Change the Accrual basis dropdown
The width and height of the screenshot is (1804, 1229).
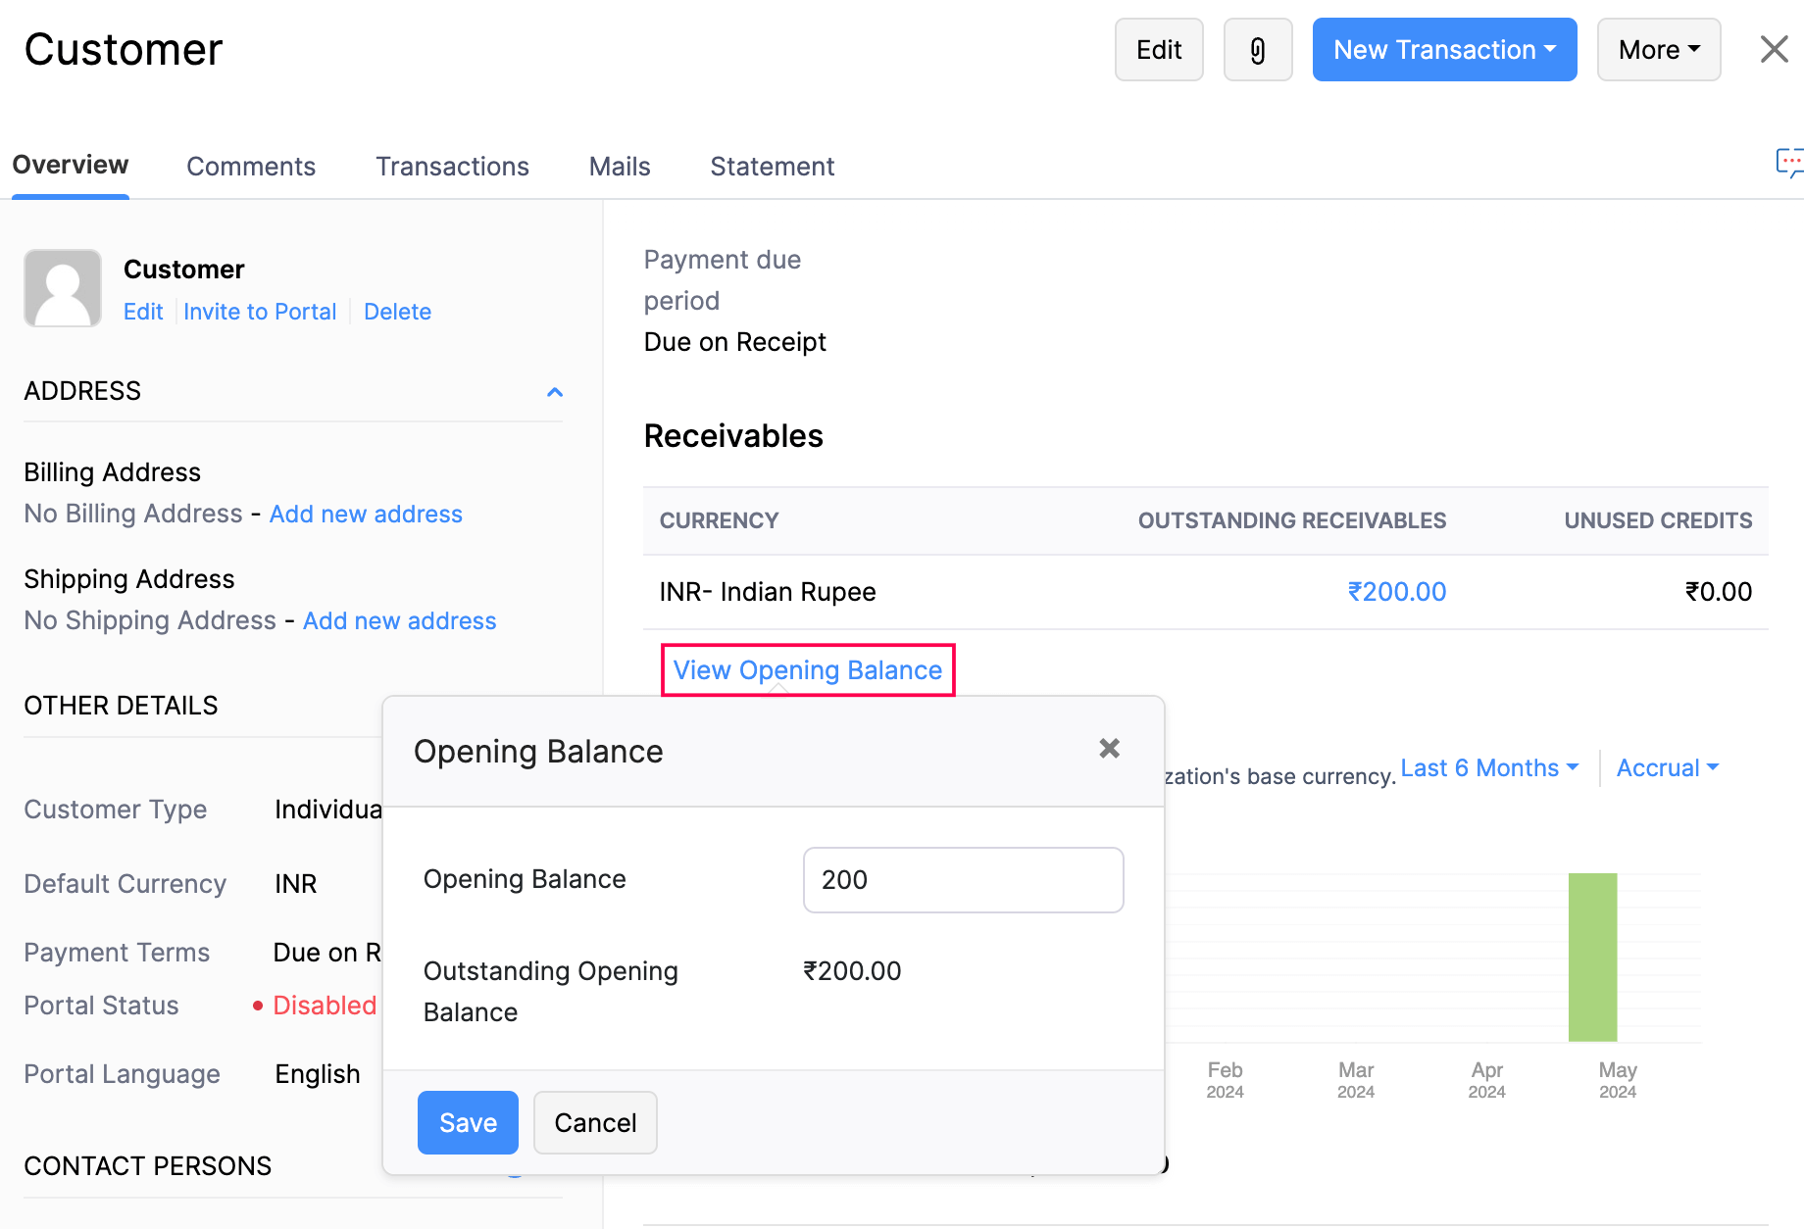[x=1667, y=768]
